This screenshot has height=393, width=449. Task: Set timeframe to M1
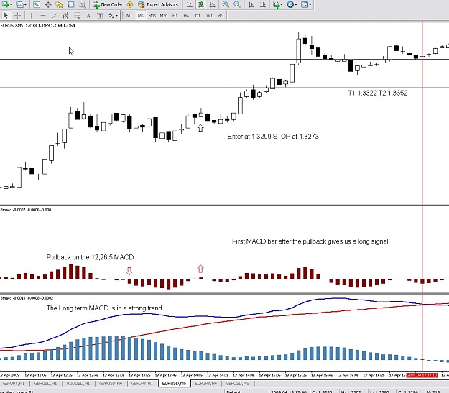(x=129, y=16)
